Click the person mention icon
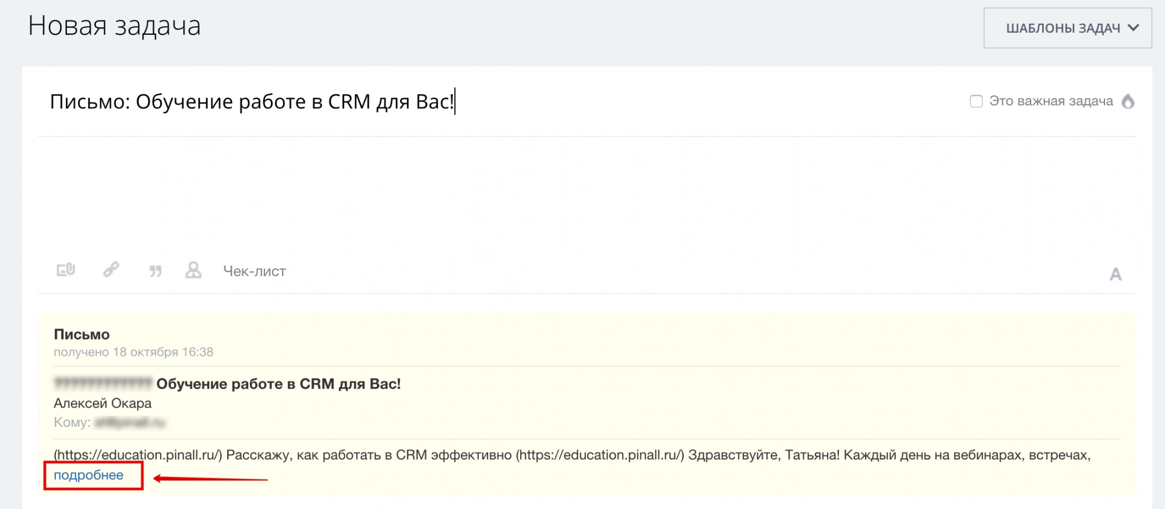1165x509 pixels. coord(193,270)
